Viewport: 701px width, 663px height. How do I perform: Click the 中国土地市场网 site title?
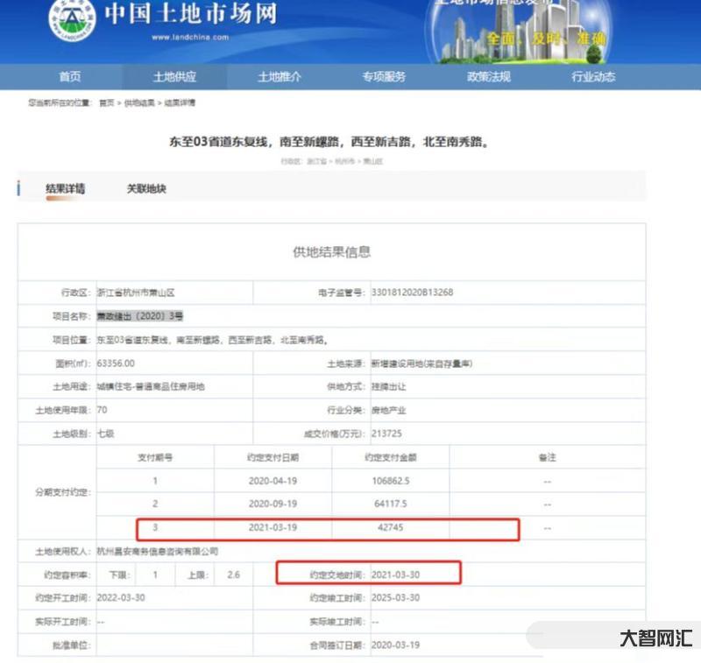(191, 13)
